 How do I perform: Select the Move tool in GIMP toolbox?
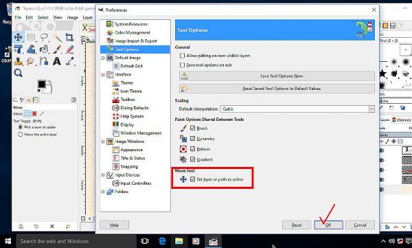pos(18,37)
